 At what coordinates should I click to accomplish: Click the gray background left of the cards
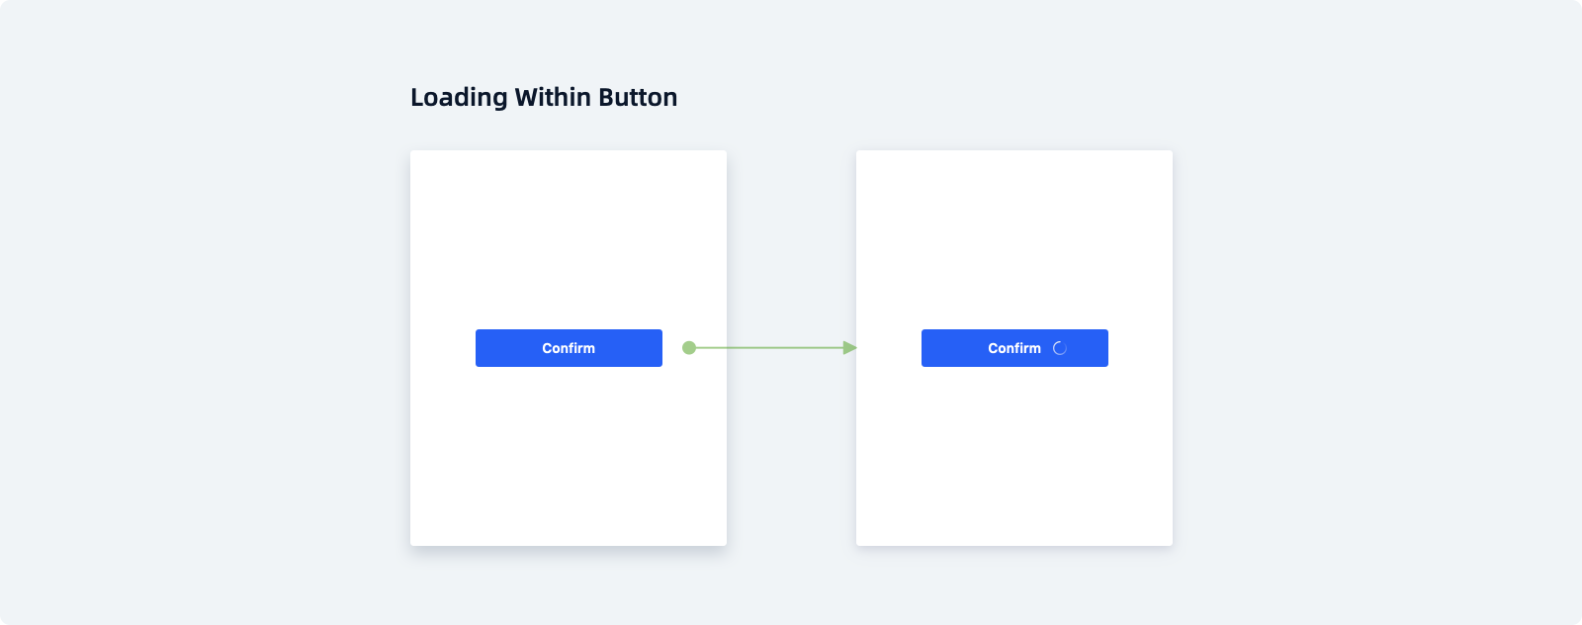[x=198, y=346]
